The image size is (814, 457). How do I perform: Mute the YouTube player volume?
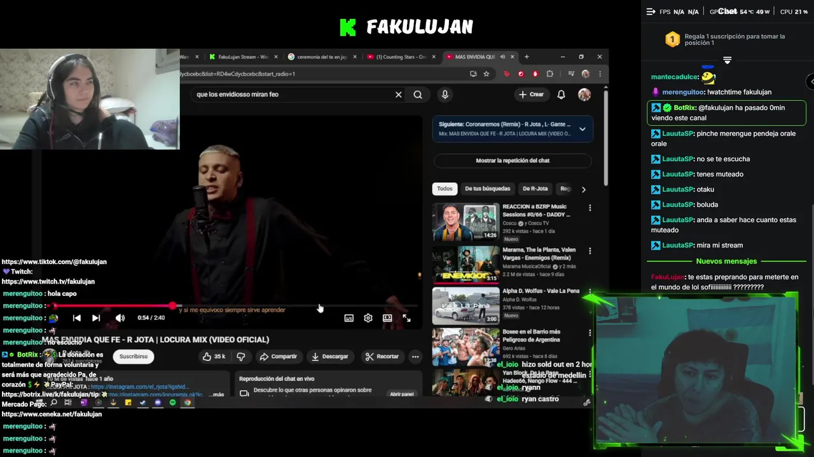pyautogui.click(x=120, y=318)
